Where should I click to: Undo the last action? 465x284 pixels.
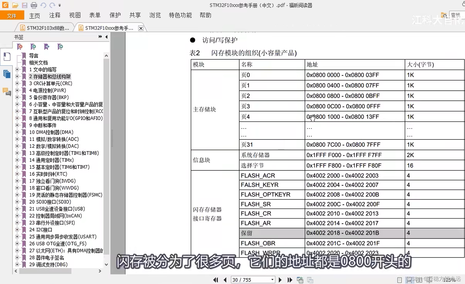[43, 5]
